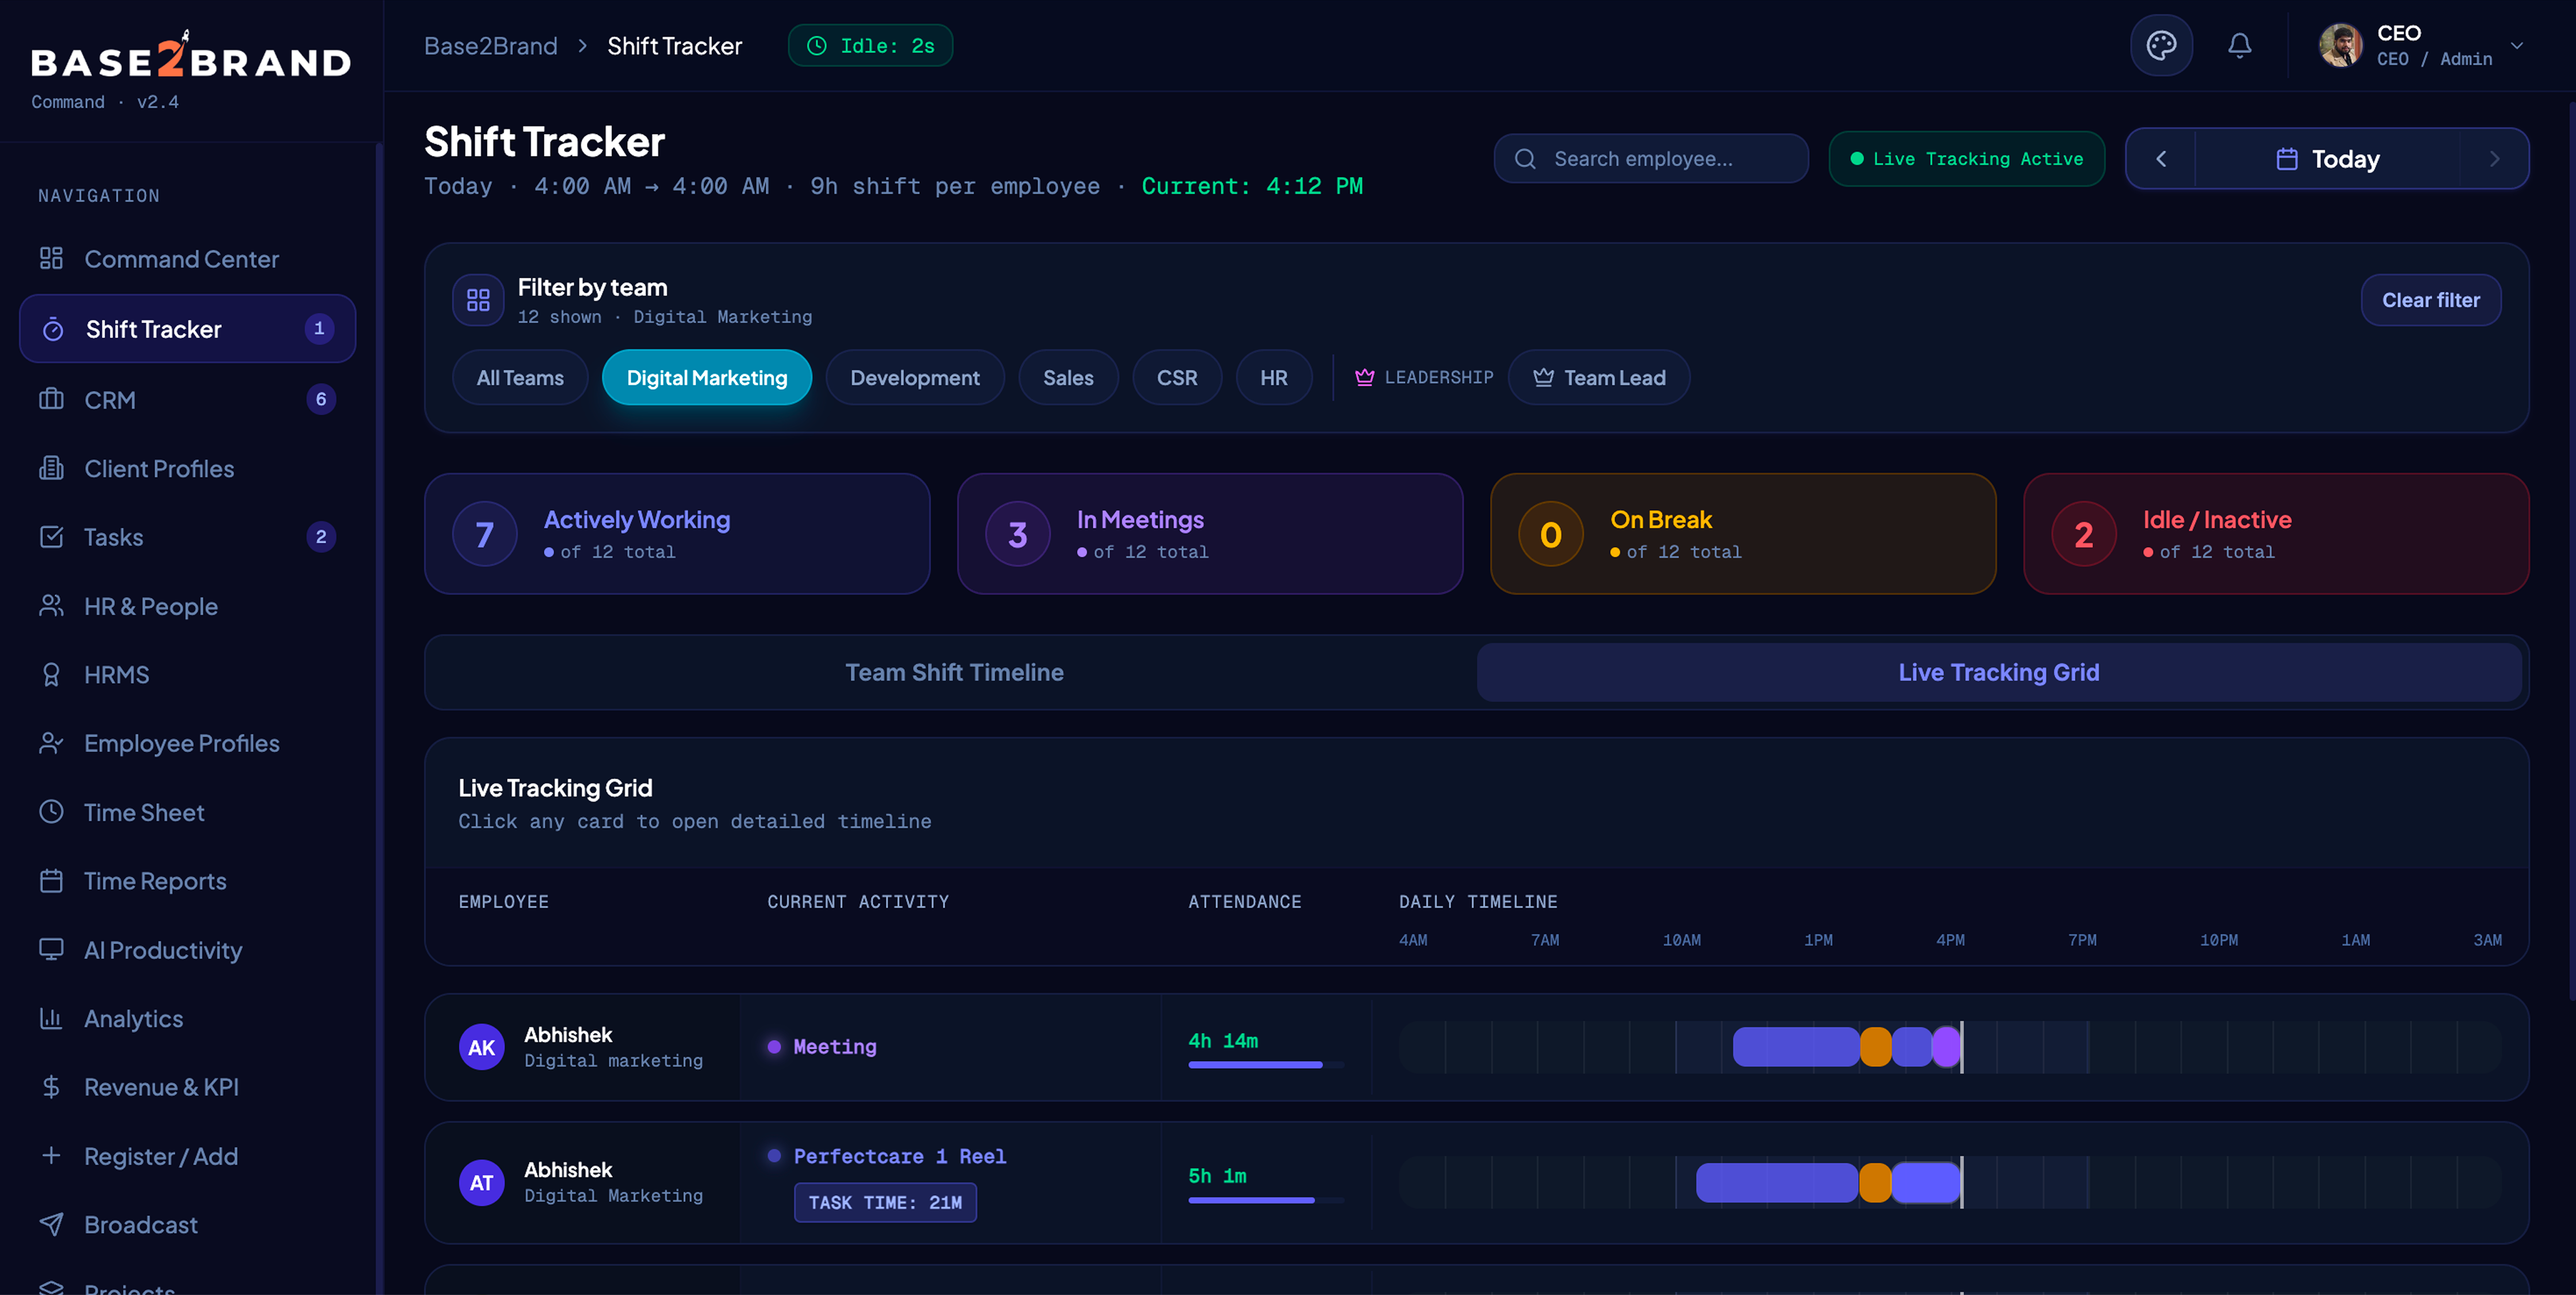2576x1295 pixels.
Task: Open the theme palette icon
Action: click(x=2161, y=46)
